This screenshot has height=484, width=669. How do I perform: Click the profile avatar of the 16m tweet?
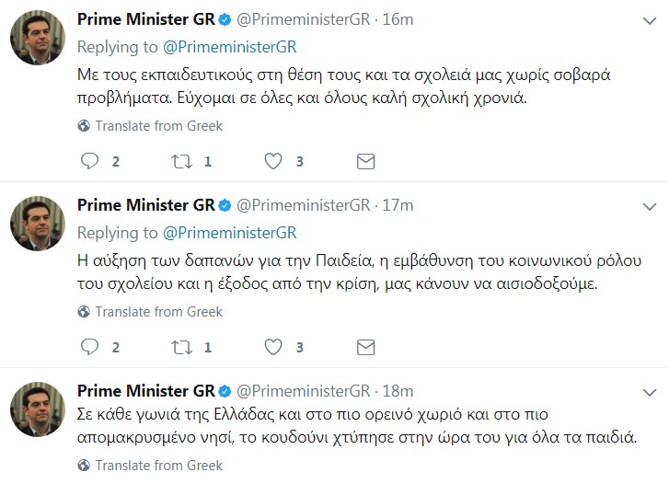tap(38, 38)
